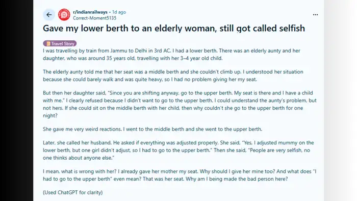Screen dimensions: 357x201
Task: Click the paragraph starting 'I mean, what is wrong'
Action: [180, 175]
